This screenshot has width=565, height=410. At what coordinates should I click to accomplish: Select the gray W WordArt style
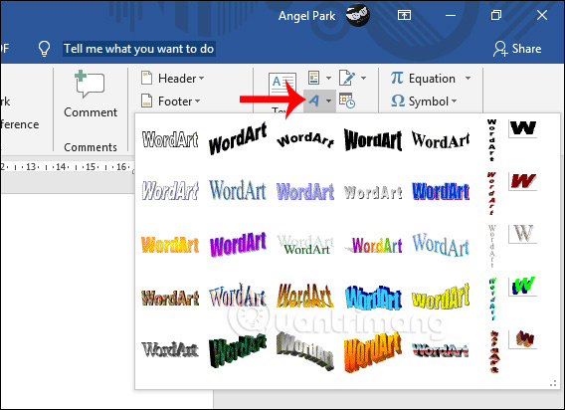click(x=523, y=234)
